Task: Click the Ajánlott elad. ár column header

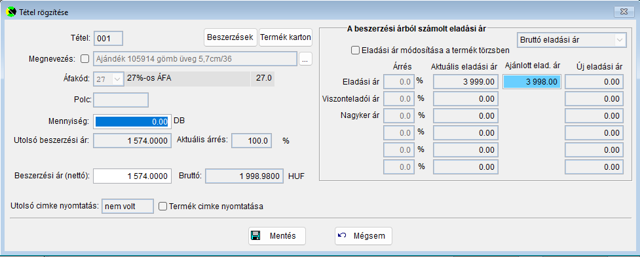Action: (533, 66)
